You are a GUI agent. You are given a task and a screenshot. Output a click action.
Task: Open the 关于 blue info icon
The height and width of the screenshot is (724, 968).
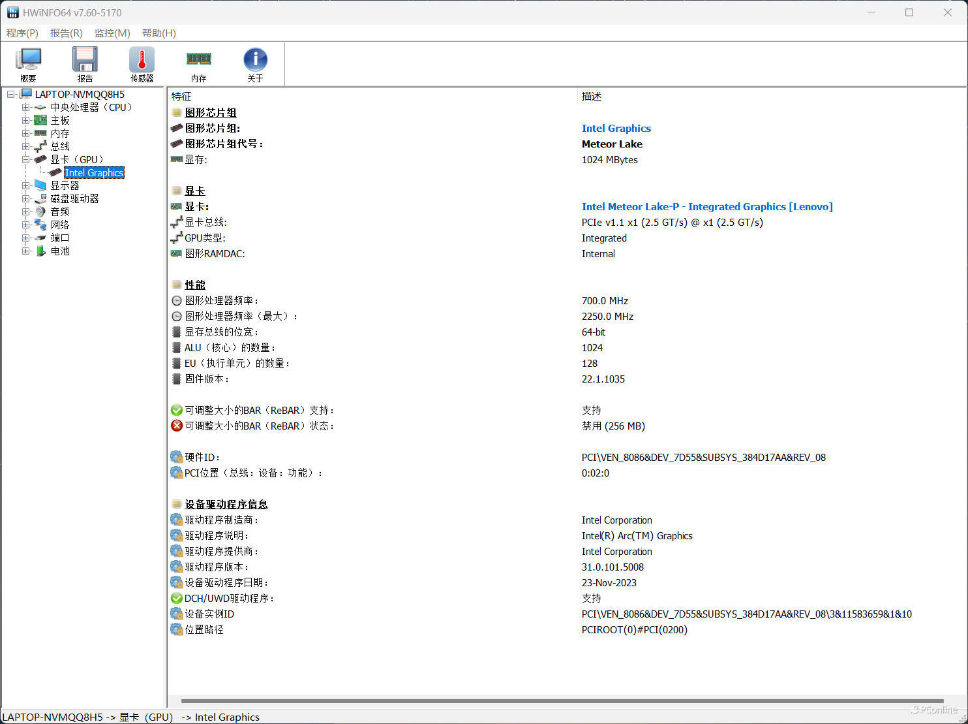click(255, 61)
